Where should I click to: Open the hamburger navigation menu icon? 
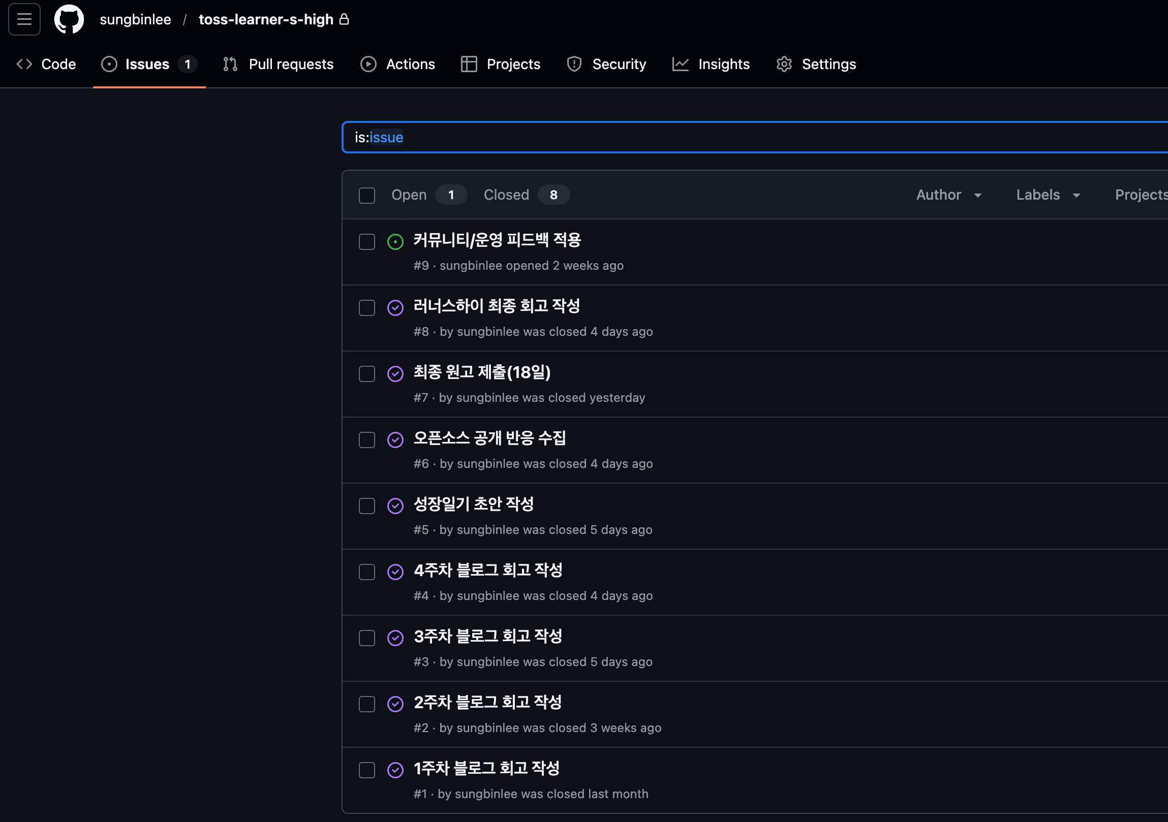click(x=24, y=19)
